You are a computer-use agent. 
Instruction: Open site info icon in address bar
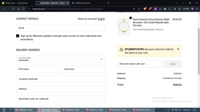29,9
